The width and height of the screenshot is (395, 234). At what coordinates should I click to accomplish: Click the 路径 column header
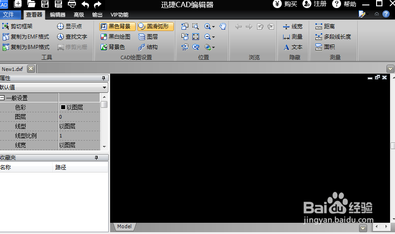point(80,167)
